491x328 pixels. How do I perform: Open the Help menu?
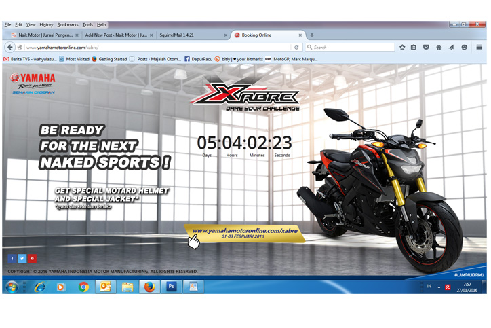tap(101, 24)
